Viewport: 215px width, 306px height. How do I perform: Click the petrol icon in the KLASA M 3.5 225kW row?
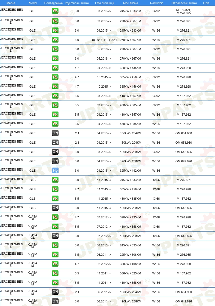[55, 254]
